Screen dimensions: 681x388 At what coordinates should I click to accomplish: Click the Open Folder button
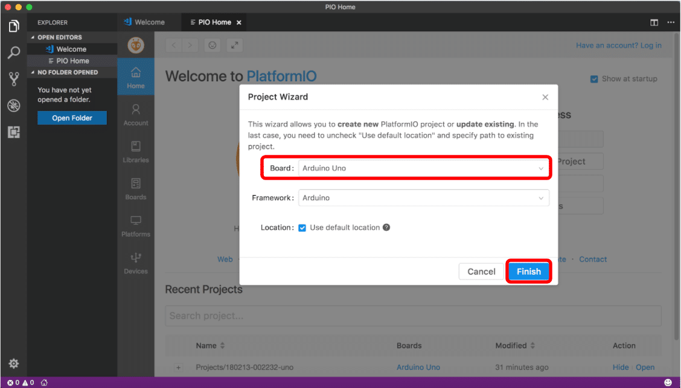point(72,118)
